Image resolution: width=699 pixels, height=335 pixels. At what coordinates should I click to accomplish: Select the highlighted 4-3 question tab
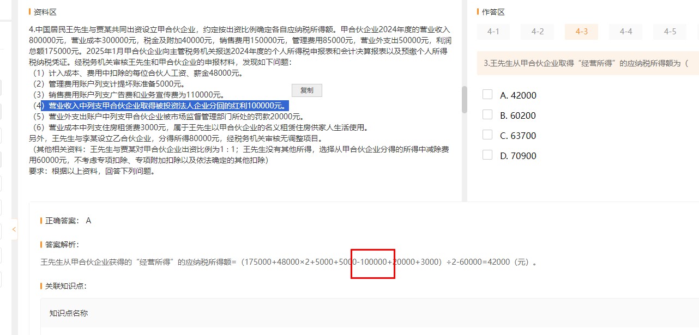tap(581, 32)
